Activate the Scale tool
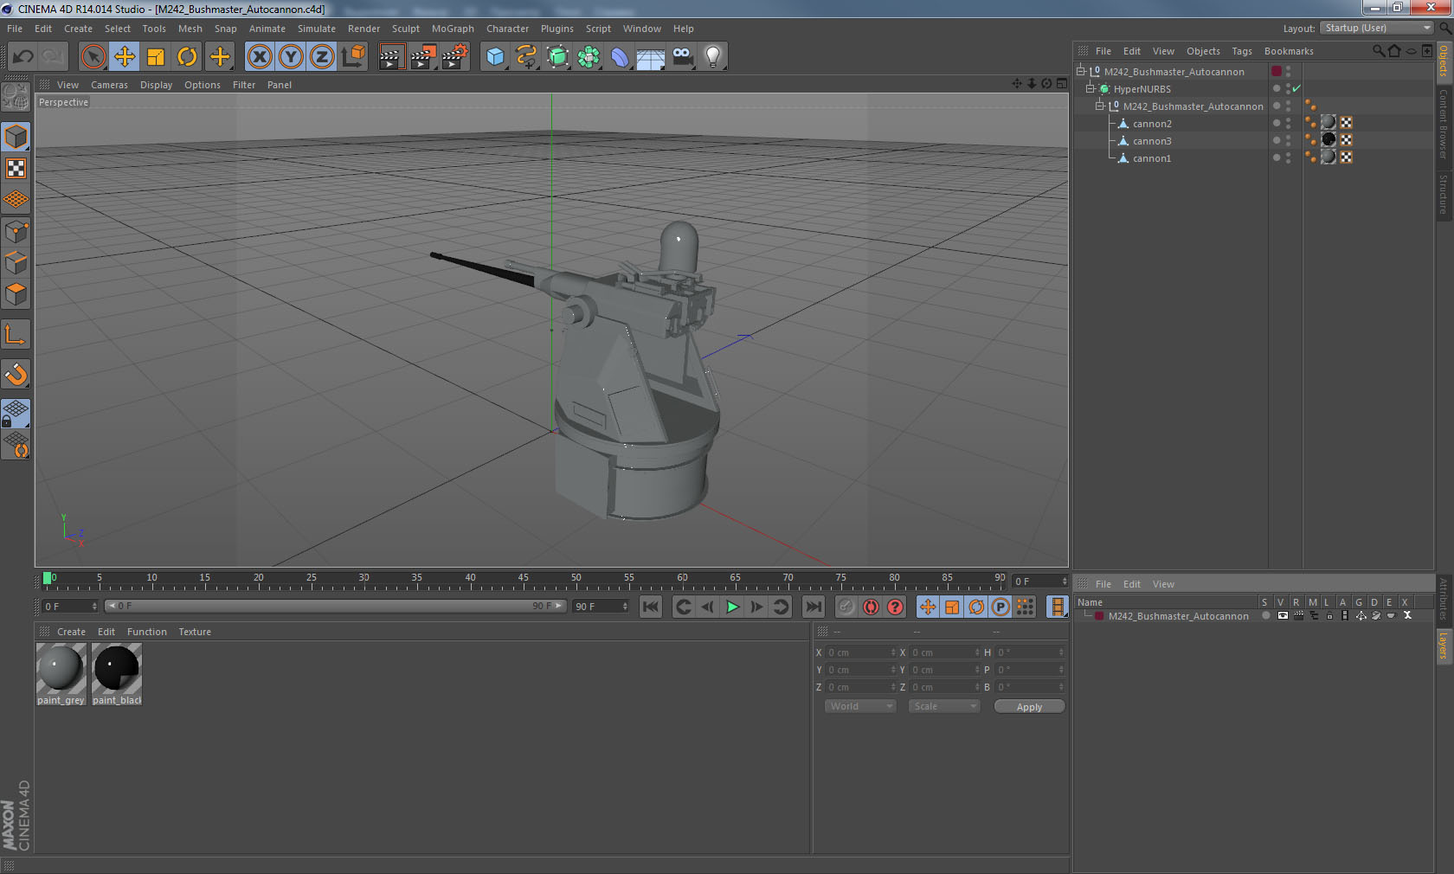The width and height of the screenshot is (1454, 874). click(x=156, y=57)
